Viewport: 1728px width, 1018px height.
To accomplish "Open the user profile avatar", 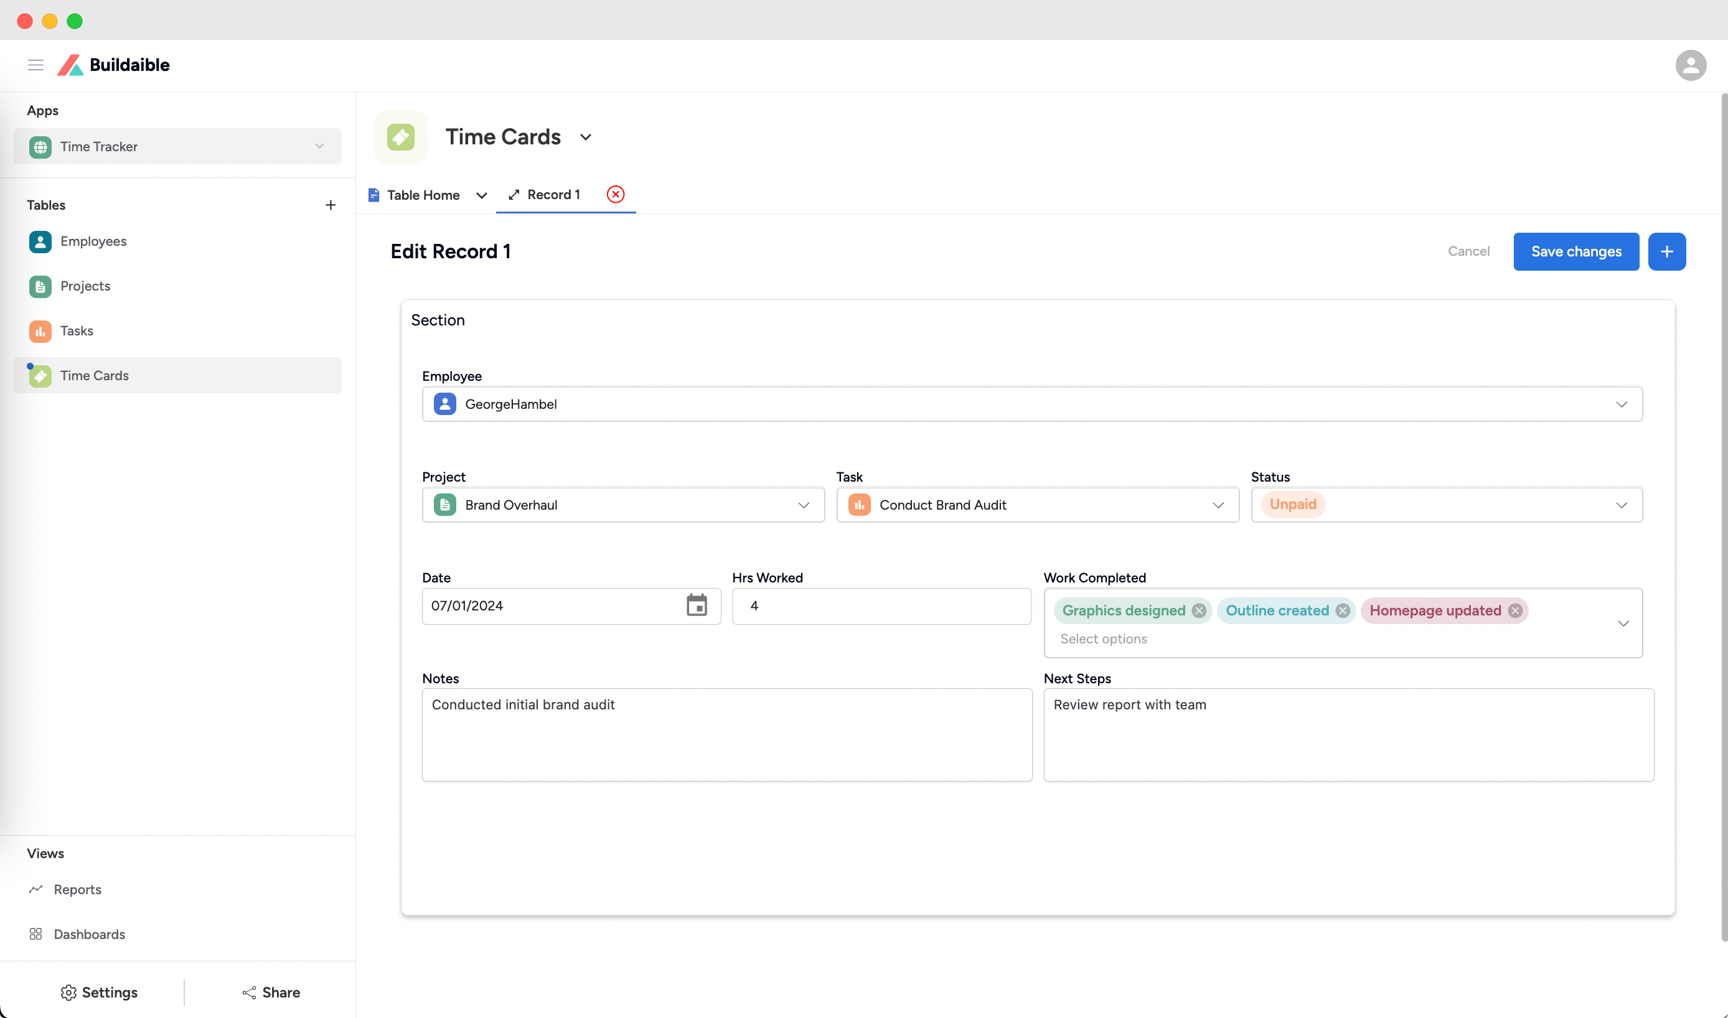I will 1690,65.
